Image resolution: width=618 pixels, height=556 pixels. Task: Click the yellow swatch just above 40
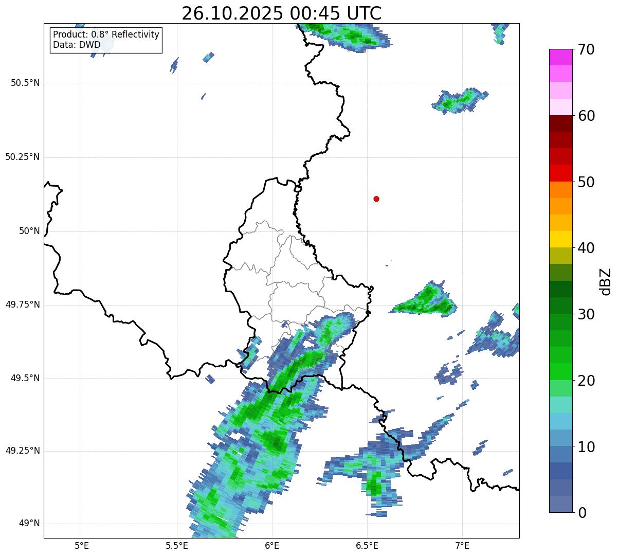tap(561, 239)
